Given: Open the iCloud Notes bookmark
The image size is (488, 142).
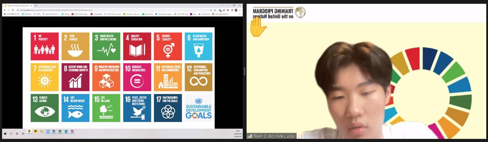Looking at the screenshot, I should pos(204,14).
